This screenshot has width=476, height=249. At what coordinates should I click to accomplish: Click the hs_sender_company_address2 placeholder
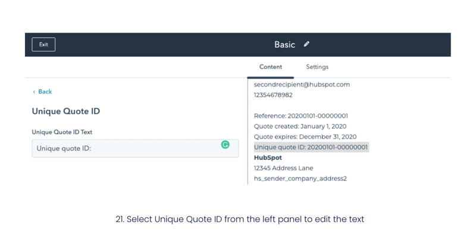300,179
